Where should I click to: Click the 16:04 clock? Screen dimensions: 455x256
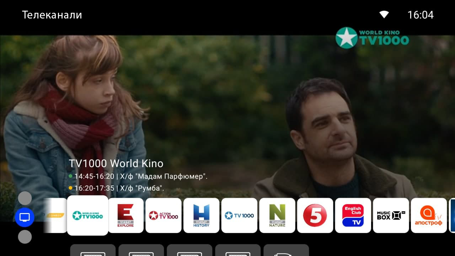pos(421,15)
